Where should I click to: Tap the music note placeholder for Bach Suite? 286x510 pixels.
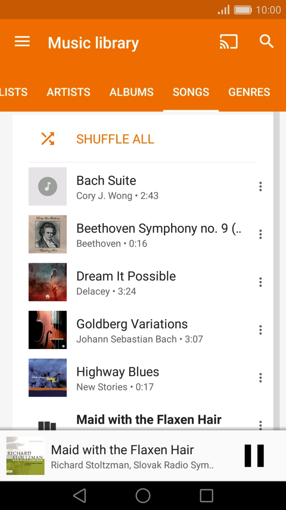pyautogui.click(x=48, y=186)
